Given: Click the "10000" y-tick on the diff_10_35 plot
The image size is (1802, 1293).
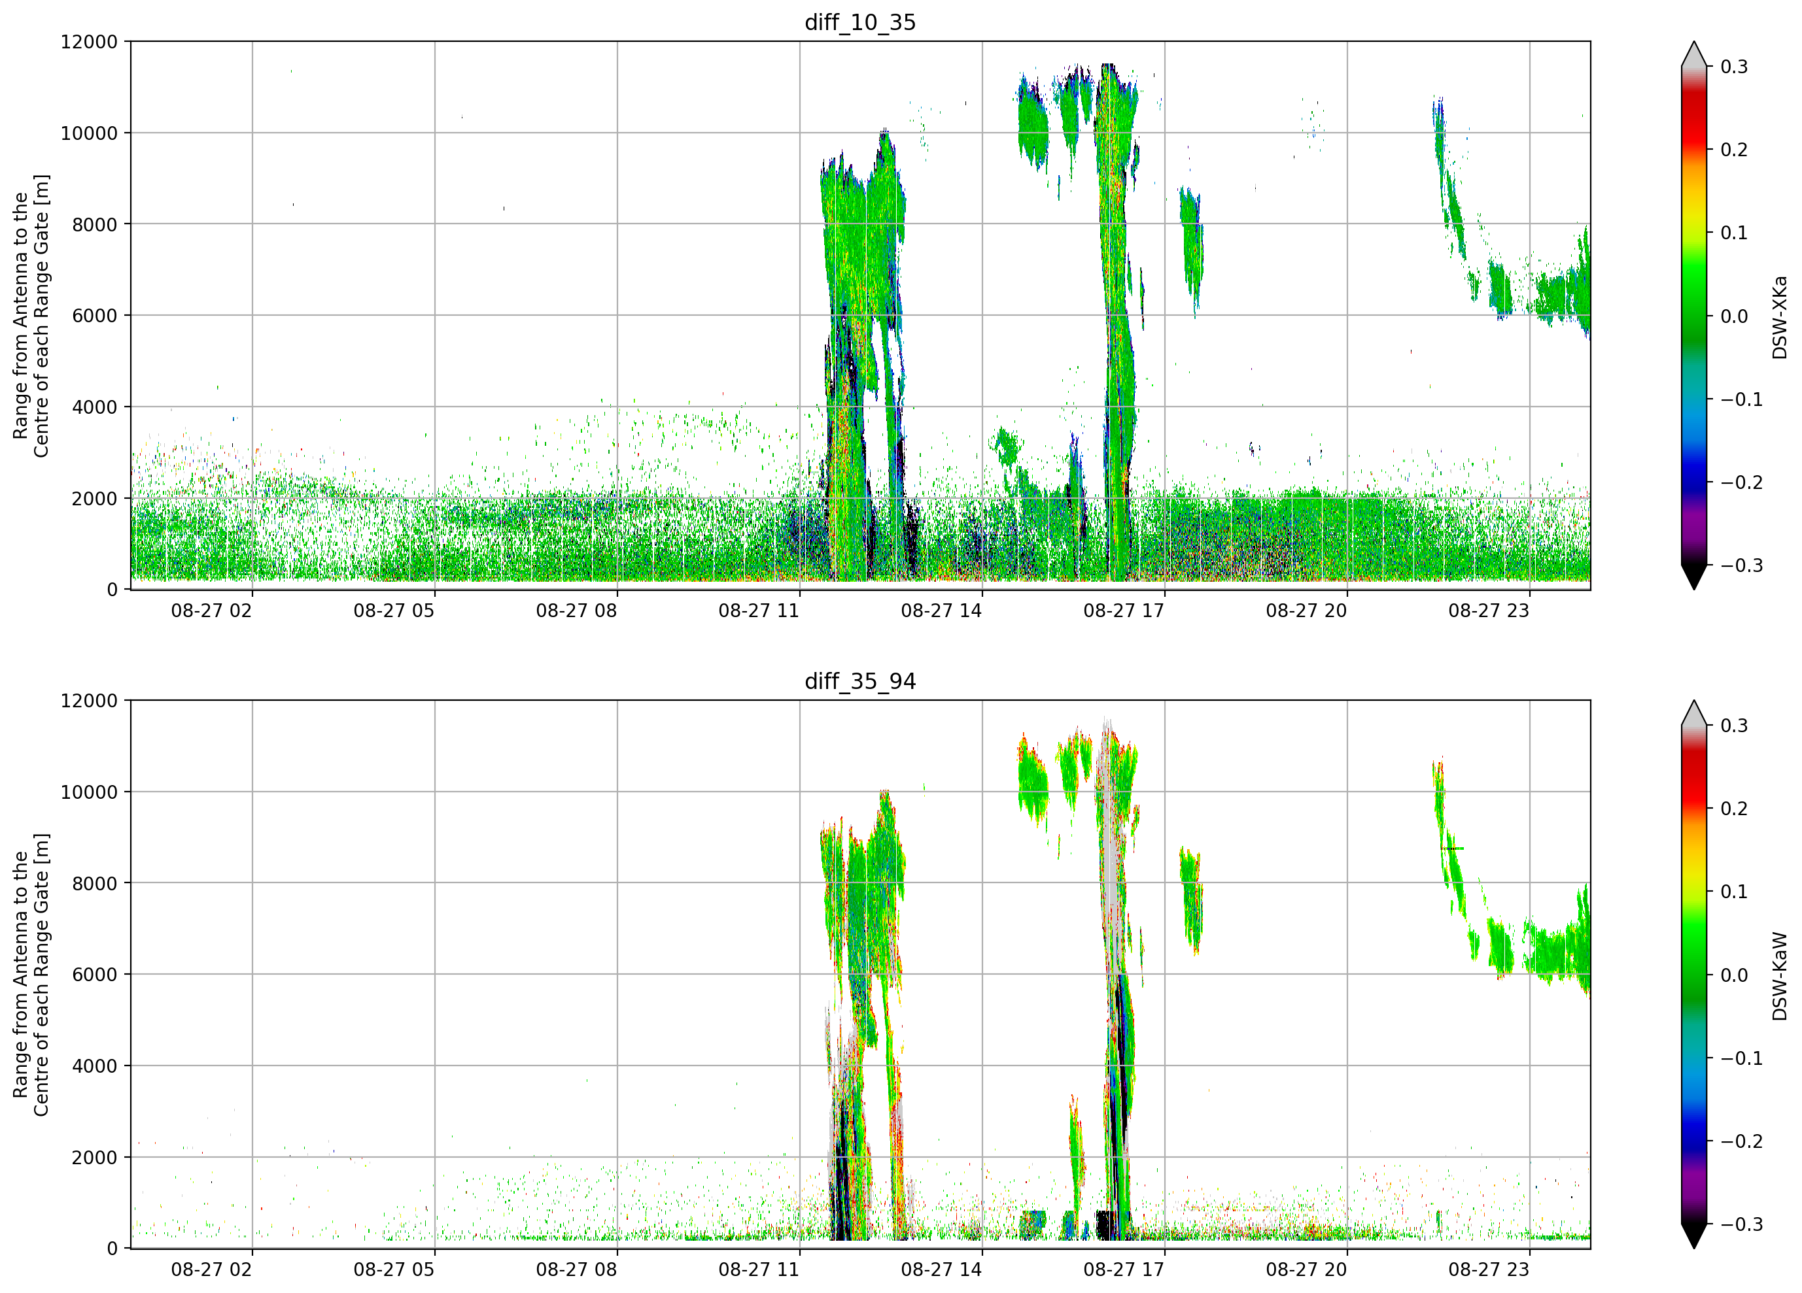Looking at the screenshot, I should point(89,133).
